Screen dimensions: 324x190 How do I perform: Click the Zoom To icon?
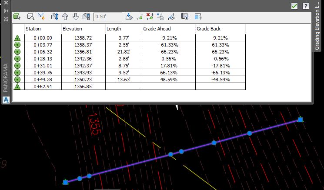[x=30, y=17]
